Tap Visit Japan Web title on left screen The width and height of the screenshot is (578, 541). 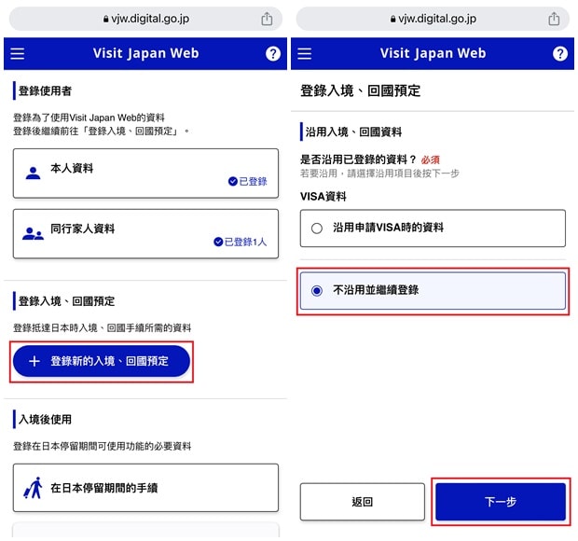pyautogui.click(x=146, y=53)
